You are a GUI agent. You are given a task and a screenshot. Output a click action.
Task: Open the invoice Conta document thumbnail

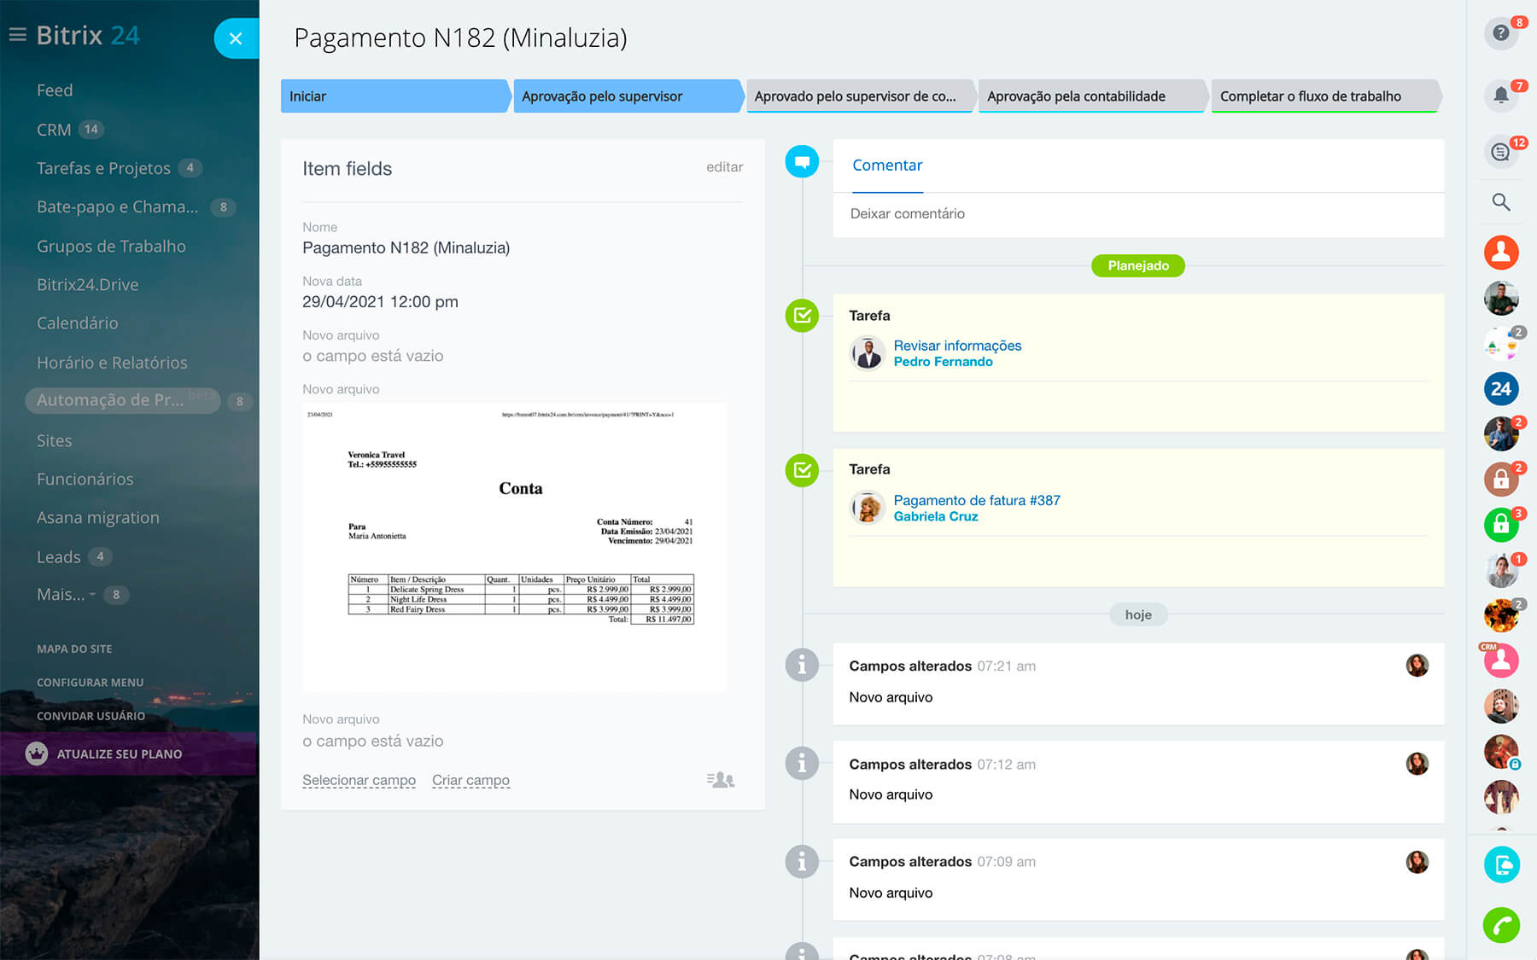(x=515, y=546)
